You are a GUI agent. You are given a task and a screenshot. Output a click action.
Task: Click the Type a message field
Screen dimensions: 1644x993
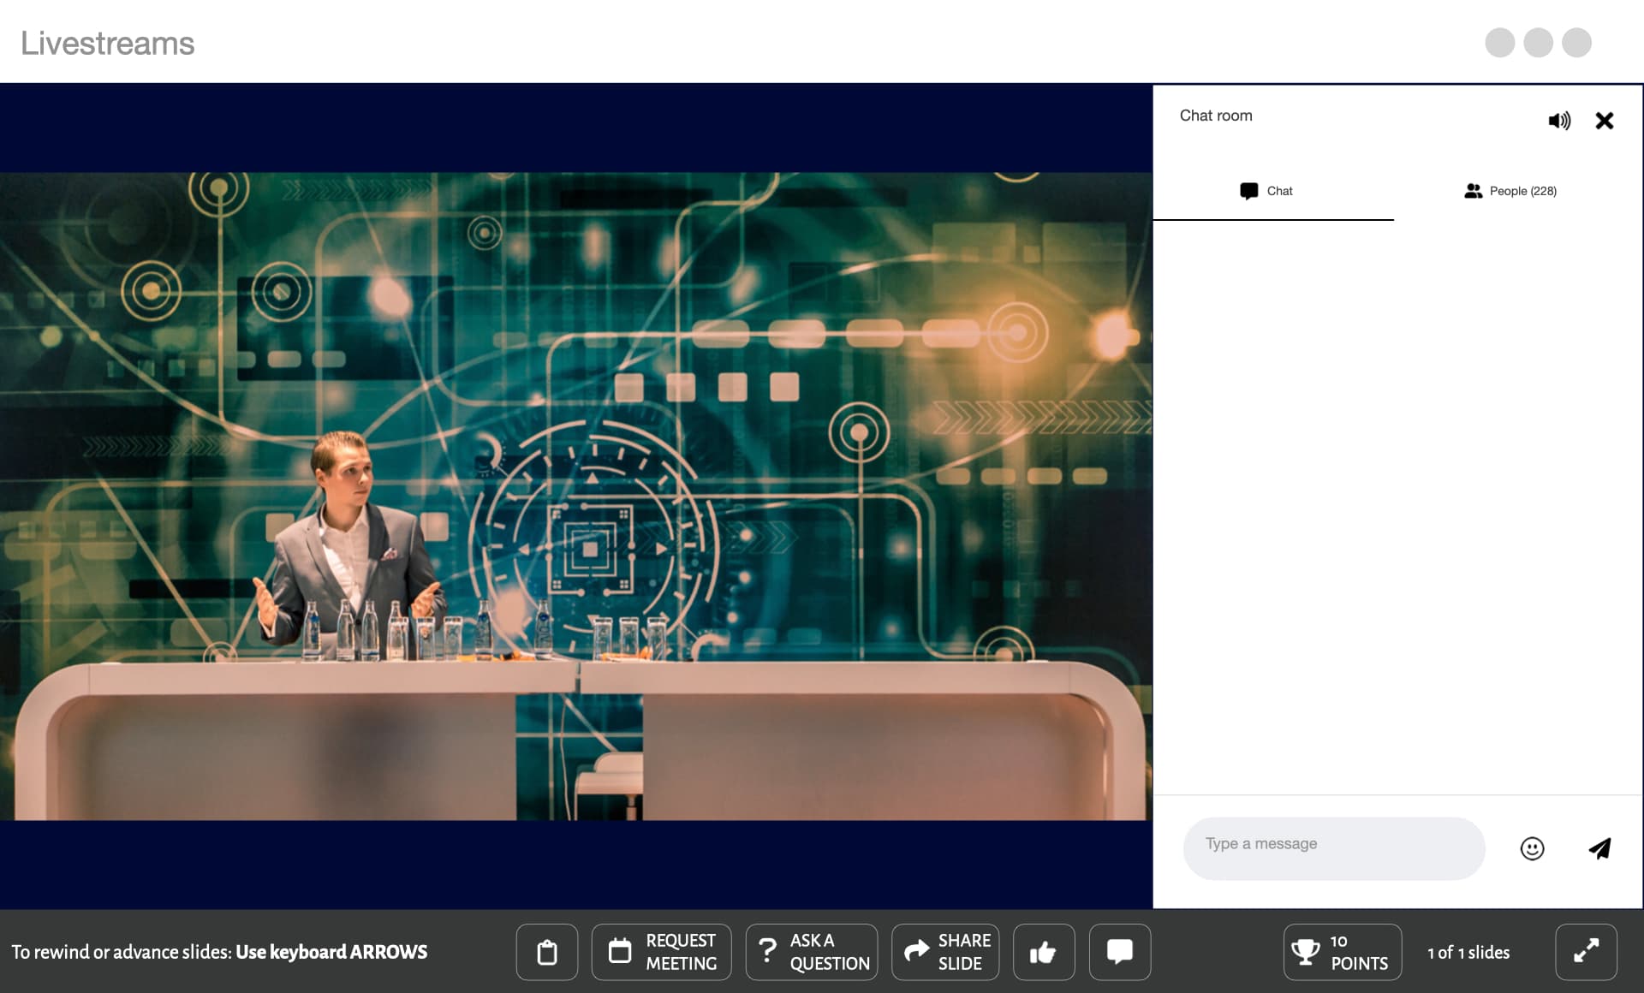pyautogui.click(x=1333, y=844)
